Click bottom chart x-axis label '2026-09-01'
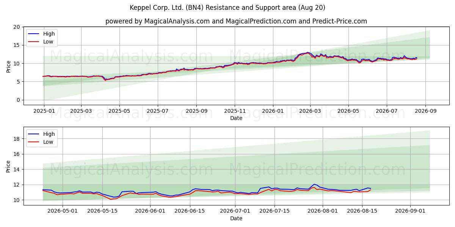Viewport: 455px width, 227px height. [411, 211]
